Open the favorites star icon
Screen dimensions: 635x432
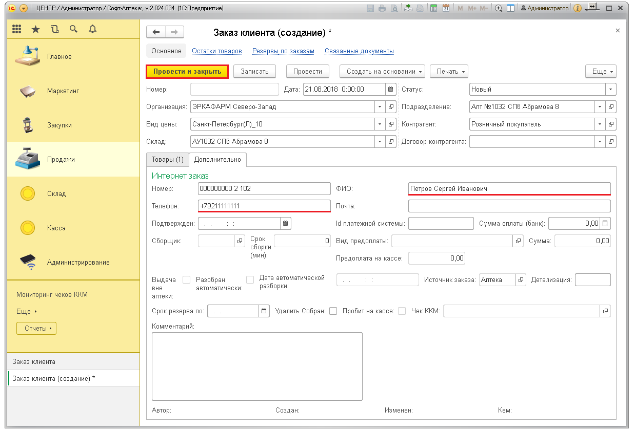click(x=35, y=30)
